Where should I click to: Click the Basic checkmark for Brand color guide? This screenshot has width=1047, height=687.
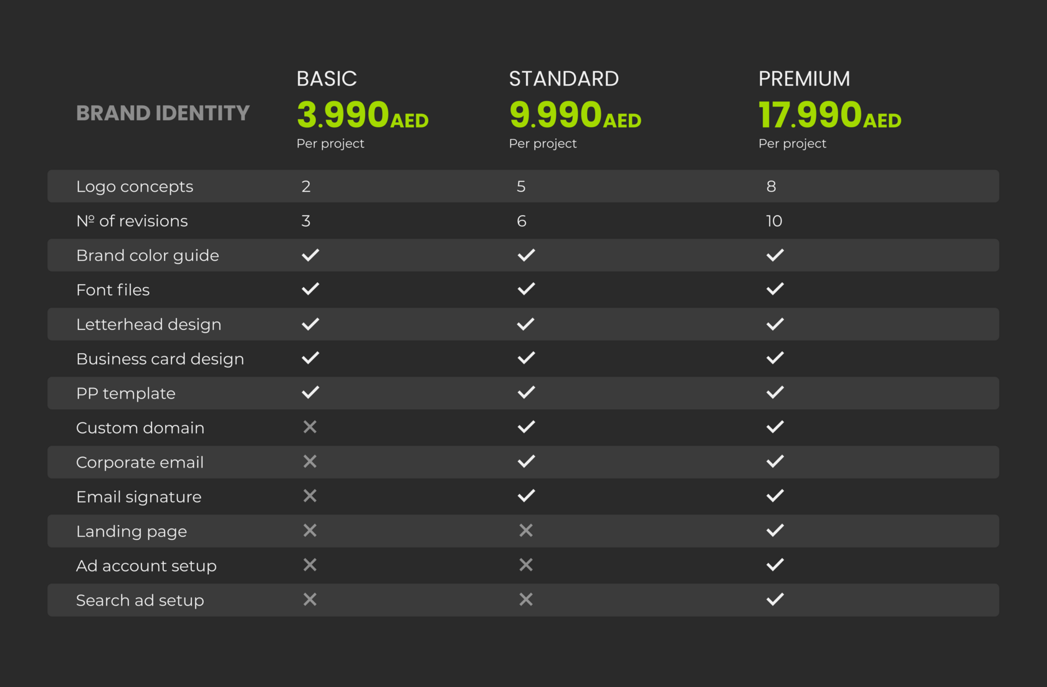pyautogui.click(x=310, y=255)
